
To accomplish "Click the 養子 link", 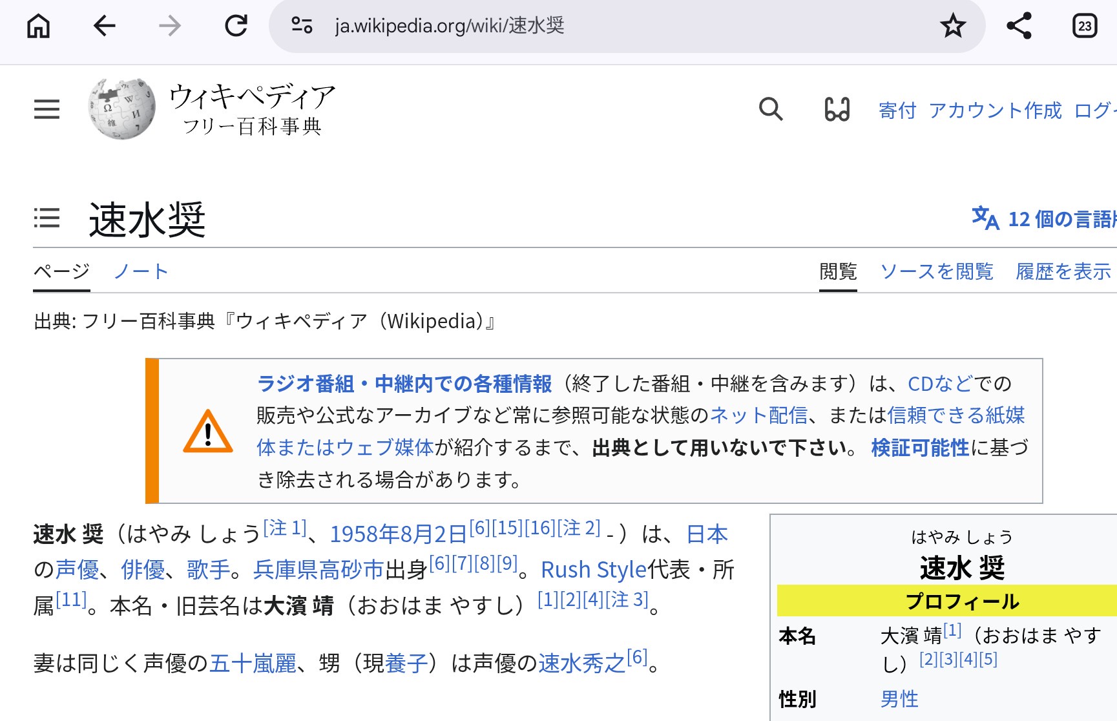I will pyautogui.click(x=406, y=663).
